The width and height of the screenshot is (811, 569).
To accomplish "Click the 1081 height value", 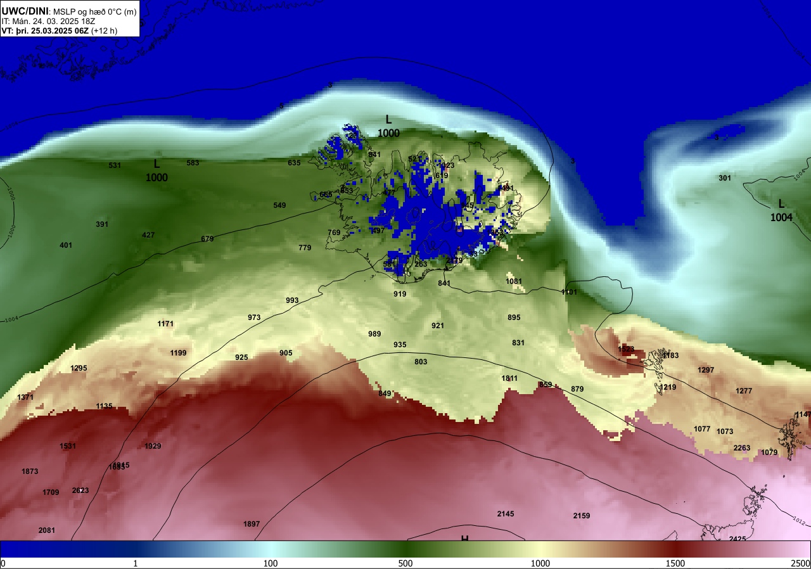I will coord(514,281).
